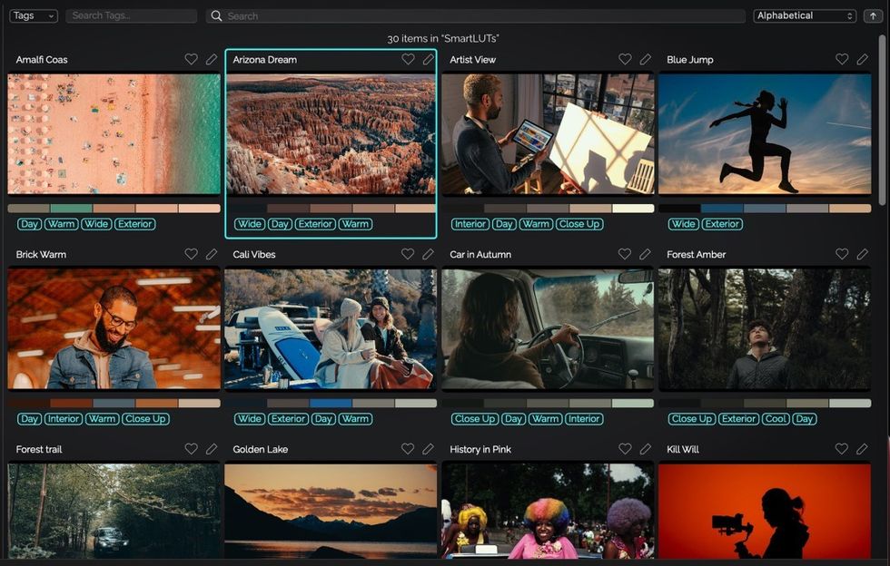Favorite the Forest trail LUT
Viewport: 890px width, 566px height.
coord(192,449)
